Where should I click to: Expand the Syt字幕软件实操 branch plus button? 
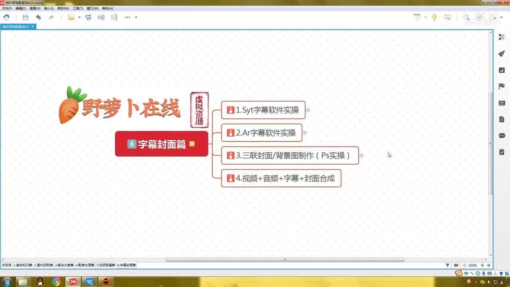point(308,110)
